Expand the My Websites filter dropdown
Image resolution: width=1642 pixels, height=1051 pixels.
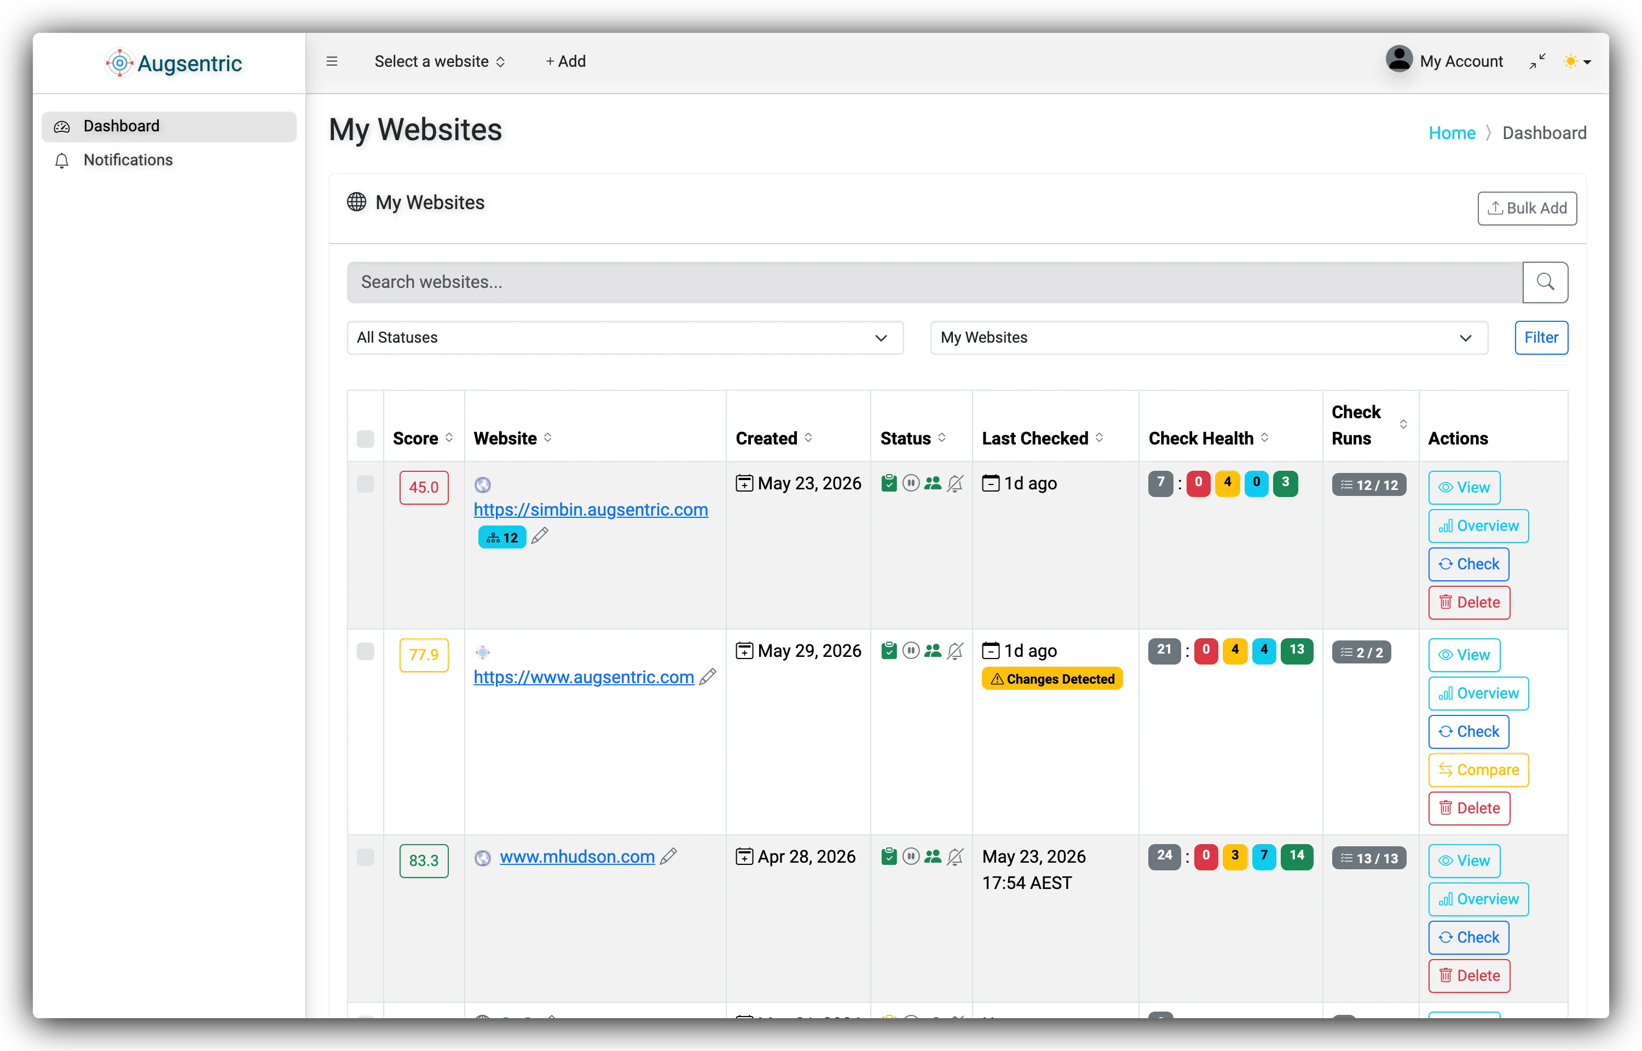[x=1209, y=338]
